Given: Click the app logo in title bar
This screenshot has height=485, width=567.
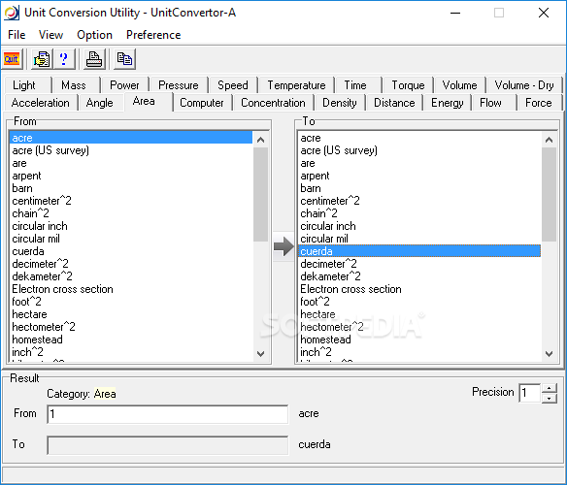Looking at the screenshot, I should tap(12, 13).
